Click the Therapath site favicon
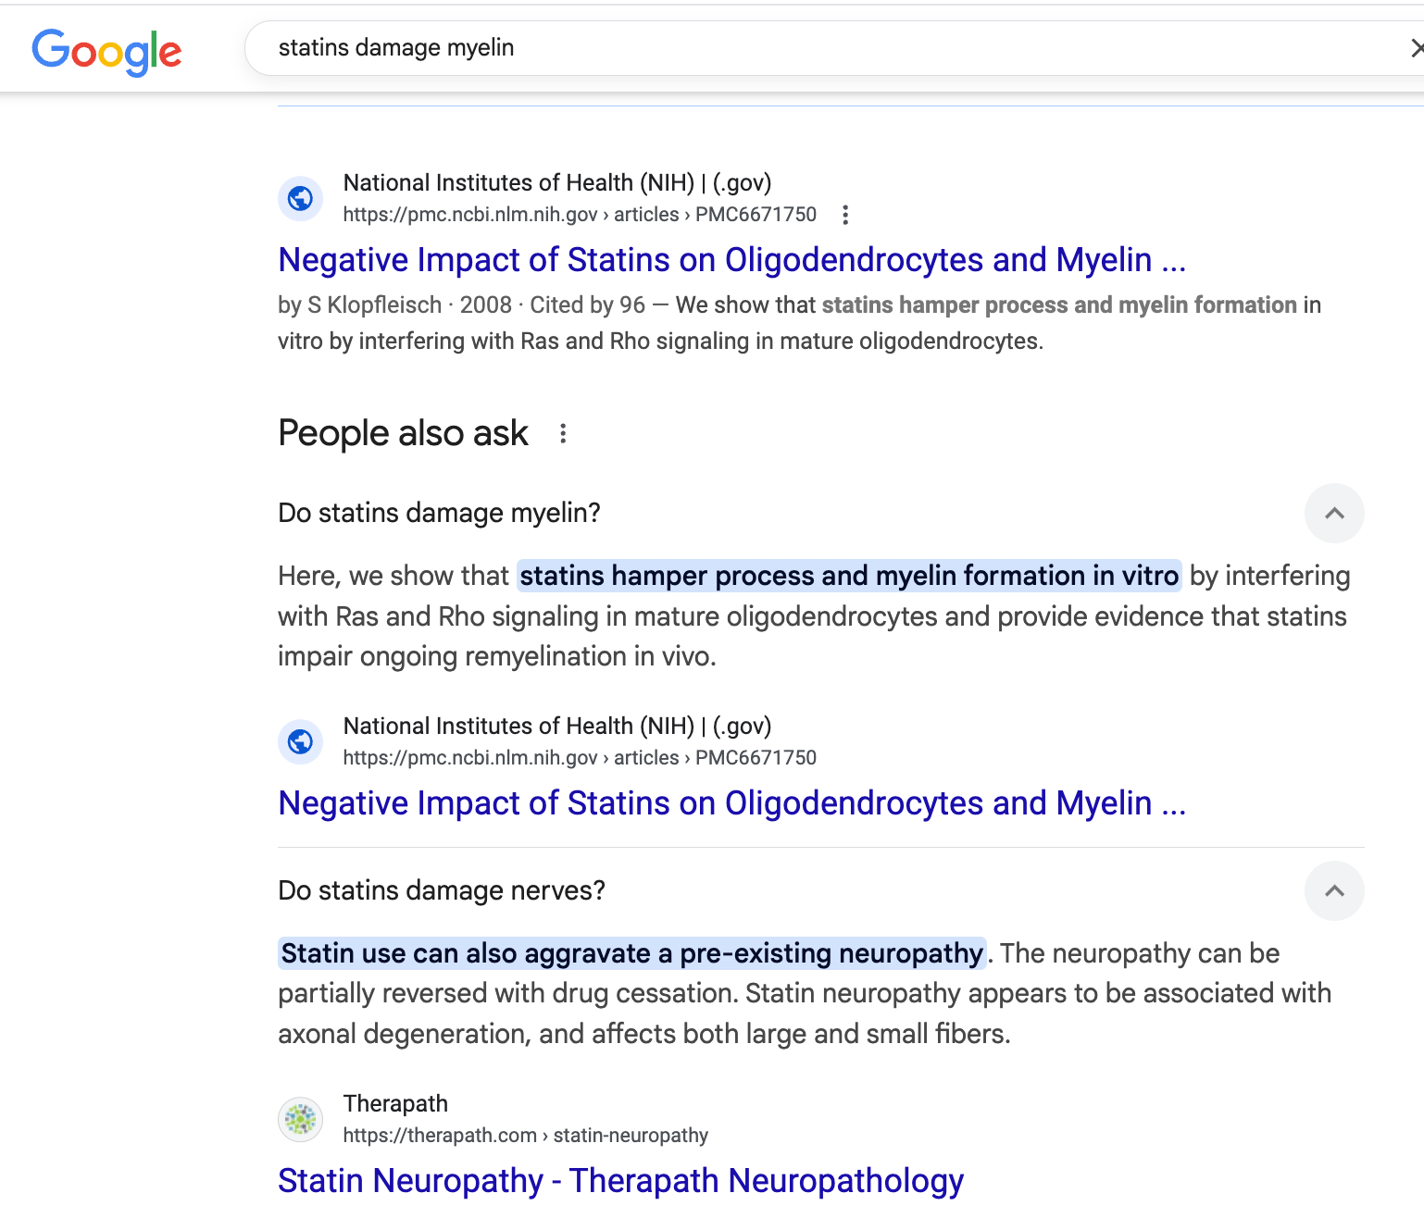Image resolution: width=1424 pixels, height=1218 pixels. (x=300, y=1119)
